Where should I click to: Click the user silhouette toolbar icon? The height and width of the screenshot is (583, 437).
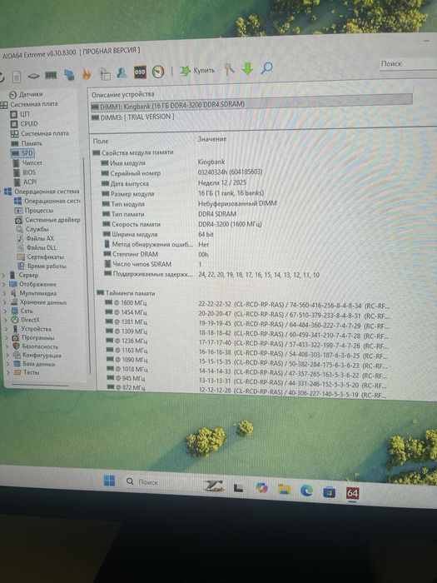click(122, 73)
